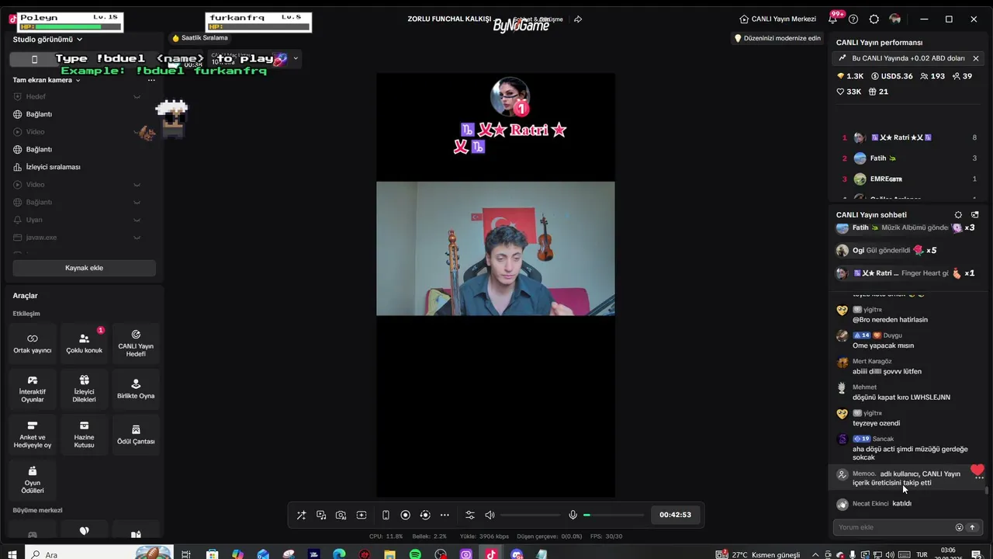Pop out the chat panel icon
The image size is (993, 559).
click(x=975, y=215)
